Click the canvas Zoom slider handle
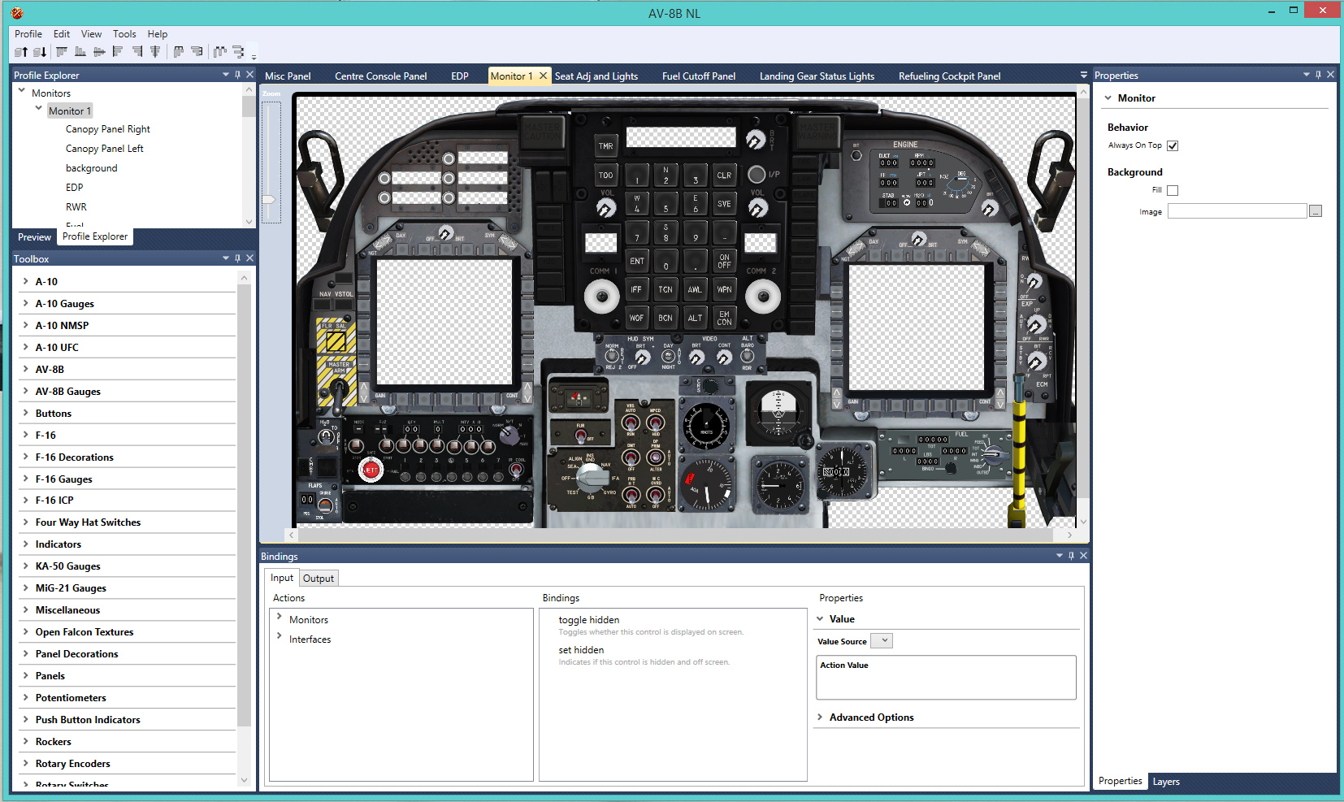The height and width of the screenshot is (802, 1344). [269, 199]
